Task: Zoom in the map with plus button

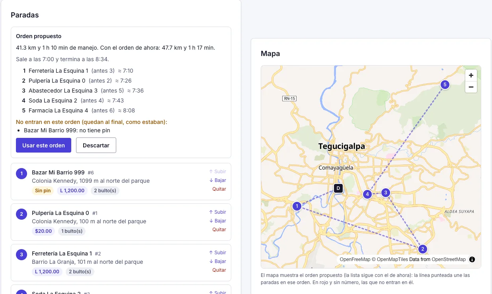Action: point(471,75)
